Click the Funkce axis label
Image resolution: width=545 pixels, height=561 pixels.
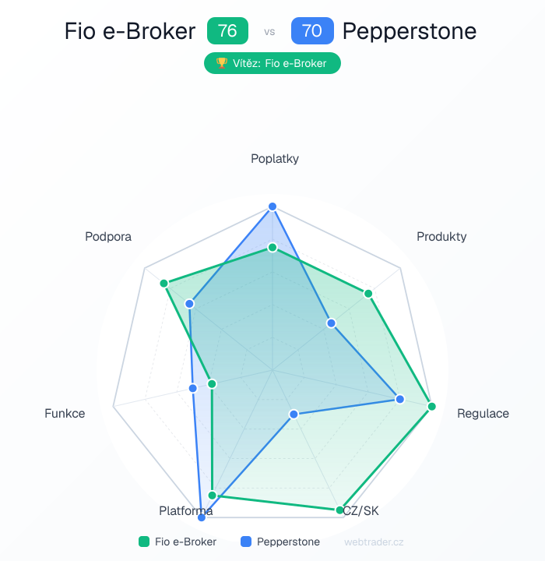(65, 414)
